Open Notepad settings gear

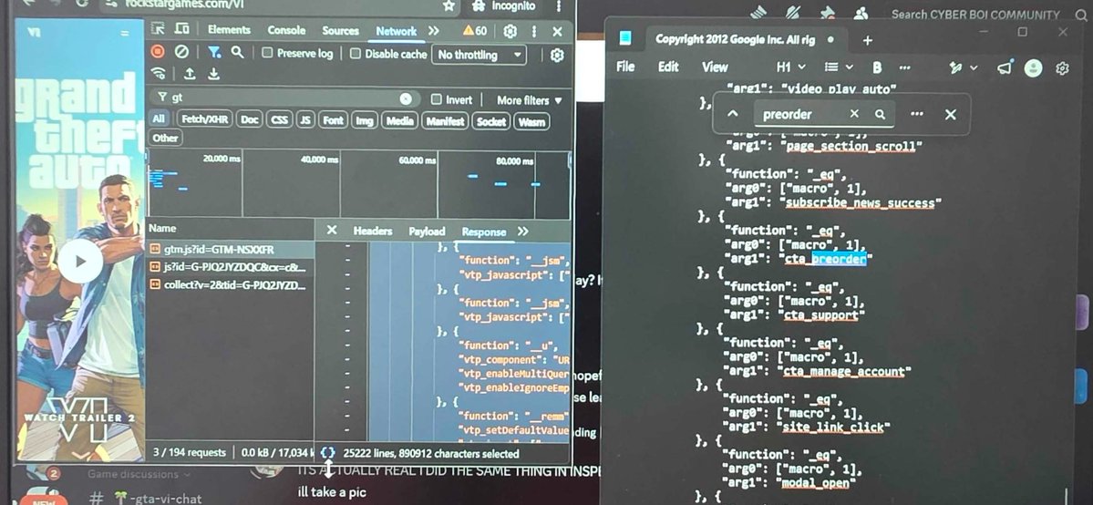[x=1062, y=67]
